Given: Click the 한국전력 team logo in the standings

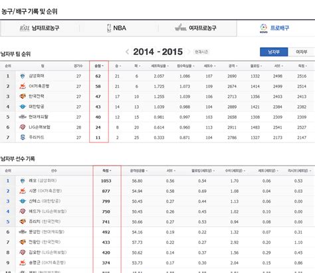Looking at the screenshot, I should tap(23, 97).
